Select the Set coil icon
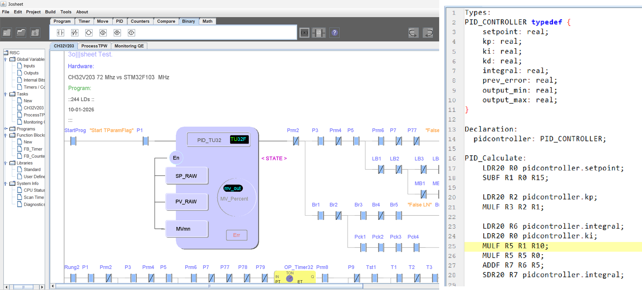The width and height of the screenshot is (642, 290). [103, 33]
